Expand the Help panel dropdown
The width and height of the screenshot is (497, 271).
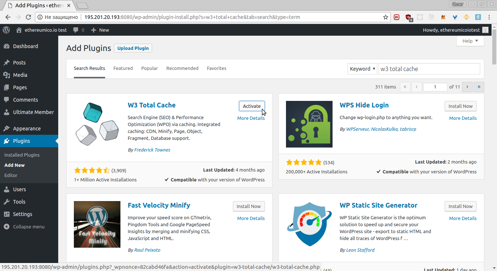[x=470, y=41]
